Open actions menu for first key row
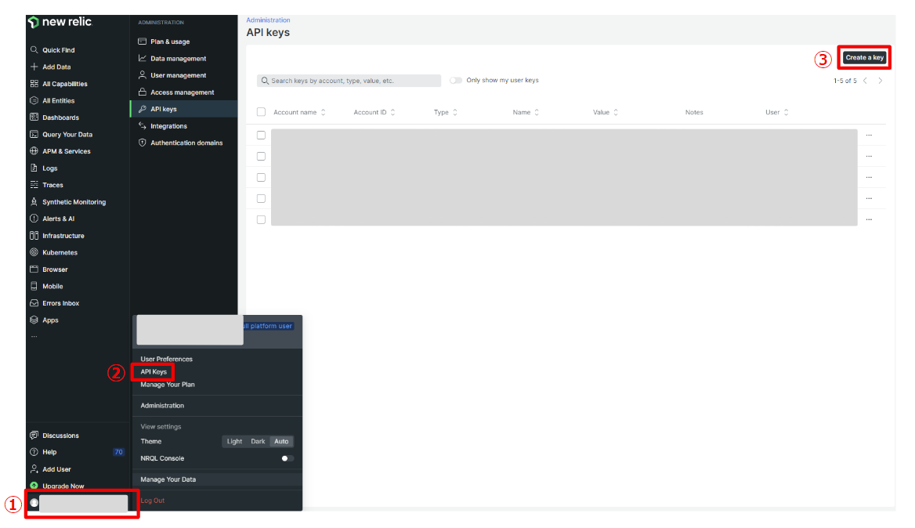Screen dimensions: 915x528 [x=869, y=136]
